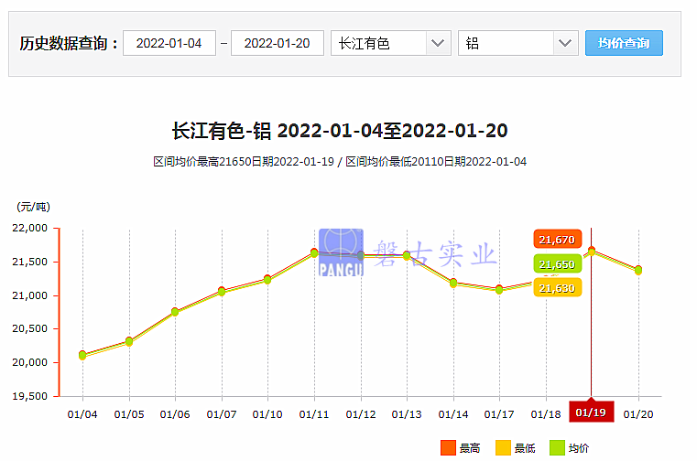
Task: Select the 01/17 data point on chart
Action: click(x=499, y=290)
